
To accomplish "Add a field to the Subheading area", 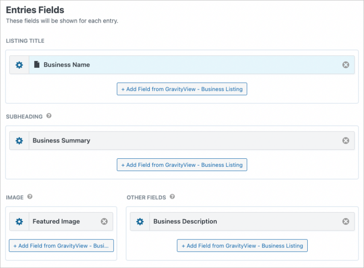I will tap(182, 165).
